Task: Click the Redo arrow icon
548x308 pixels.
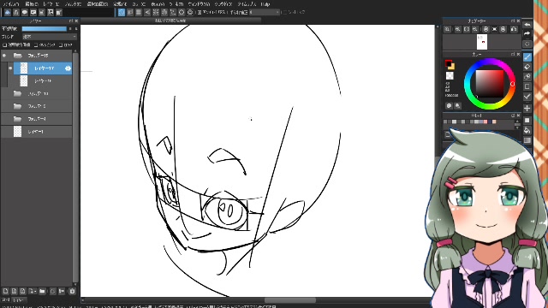Action: coord(527,34)
